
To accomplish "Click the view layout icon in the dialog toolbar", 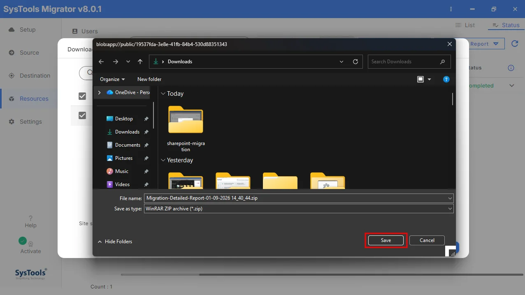I will pyautogui.click(x=420, y=79).
